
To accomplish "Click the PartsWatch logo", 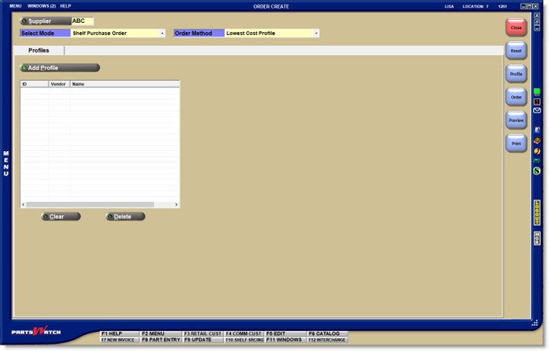I will (36, 331).
